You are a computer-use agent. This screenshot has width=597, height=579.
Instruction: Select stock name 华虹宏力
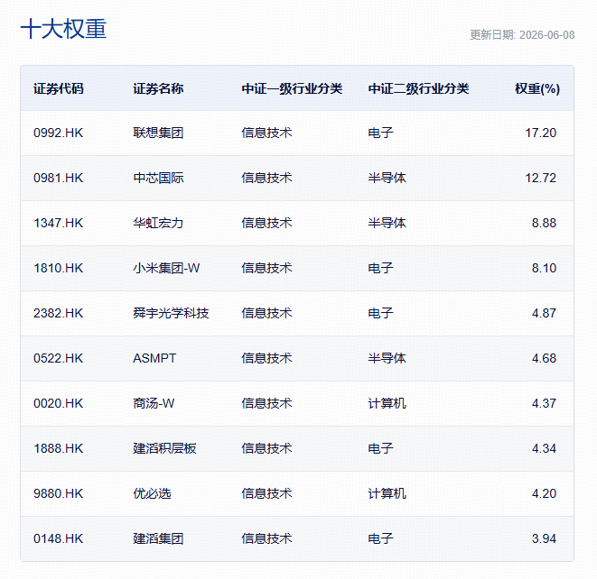click(158, 223)
